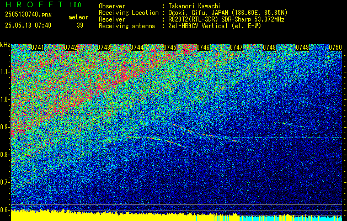This screenshot has width=347, height=221.
Task: Click the 0749 time marker
Action: 302,48
